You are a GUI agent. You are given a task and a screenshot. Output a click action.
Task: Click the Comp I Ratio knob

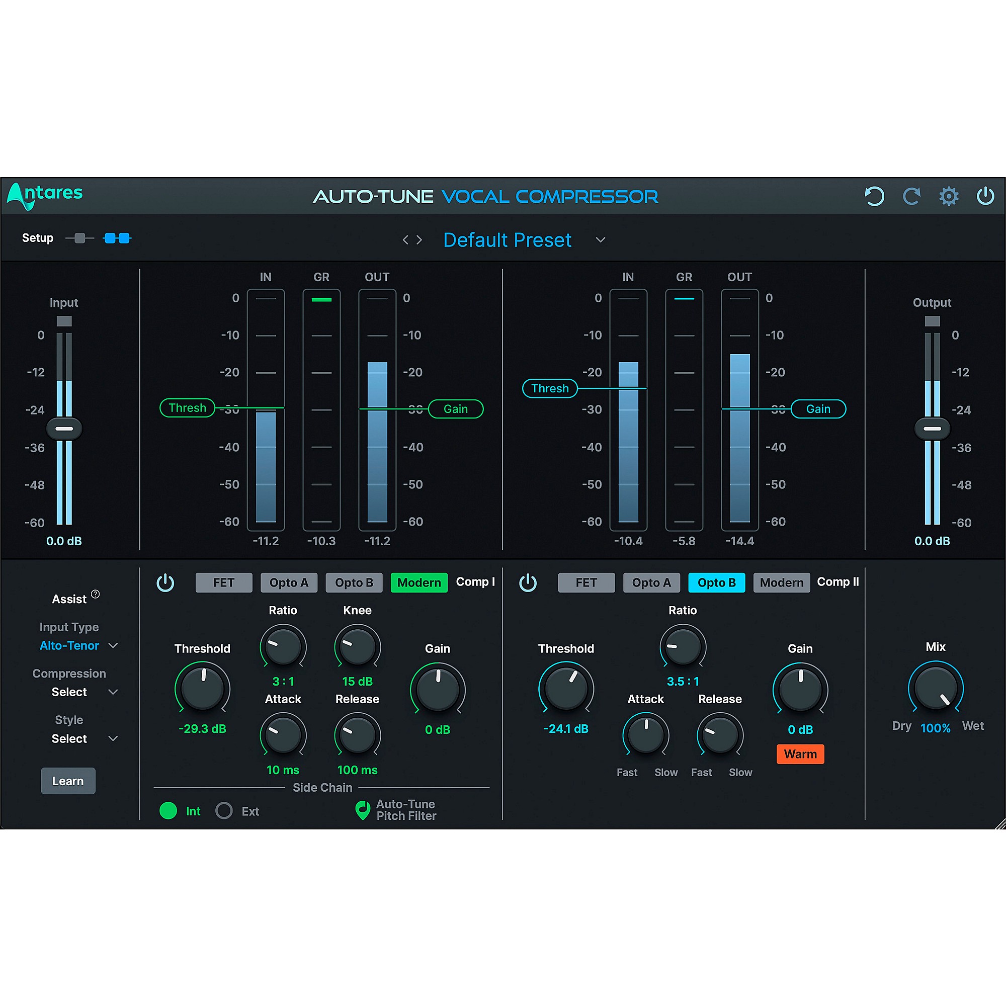(283, 646)
